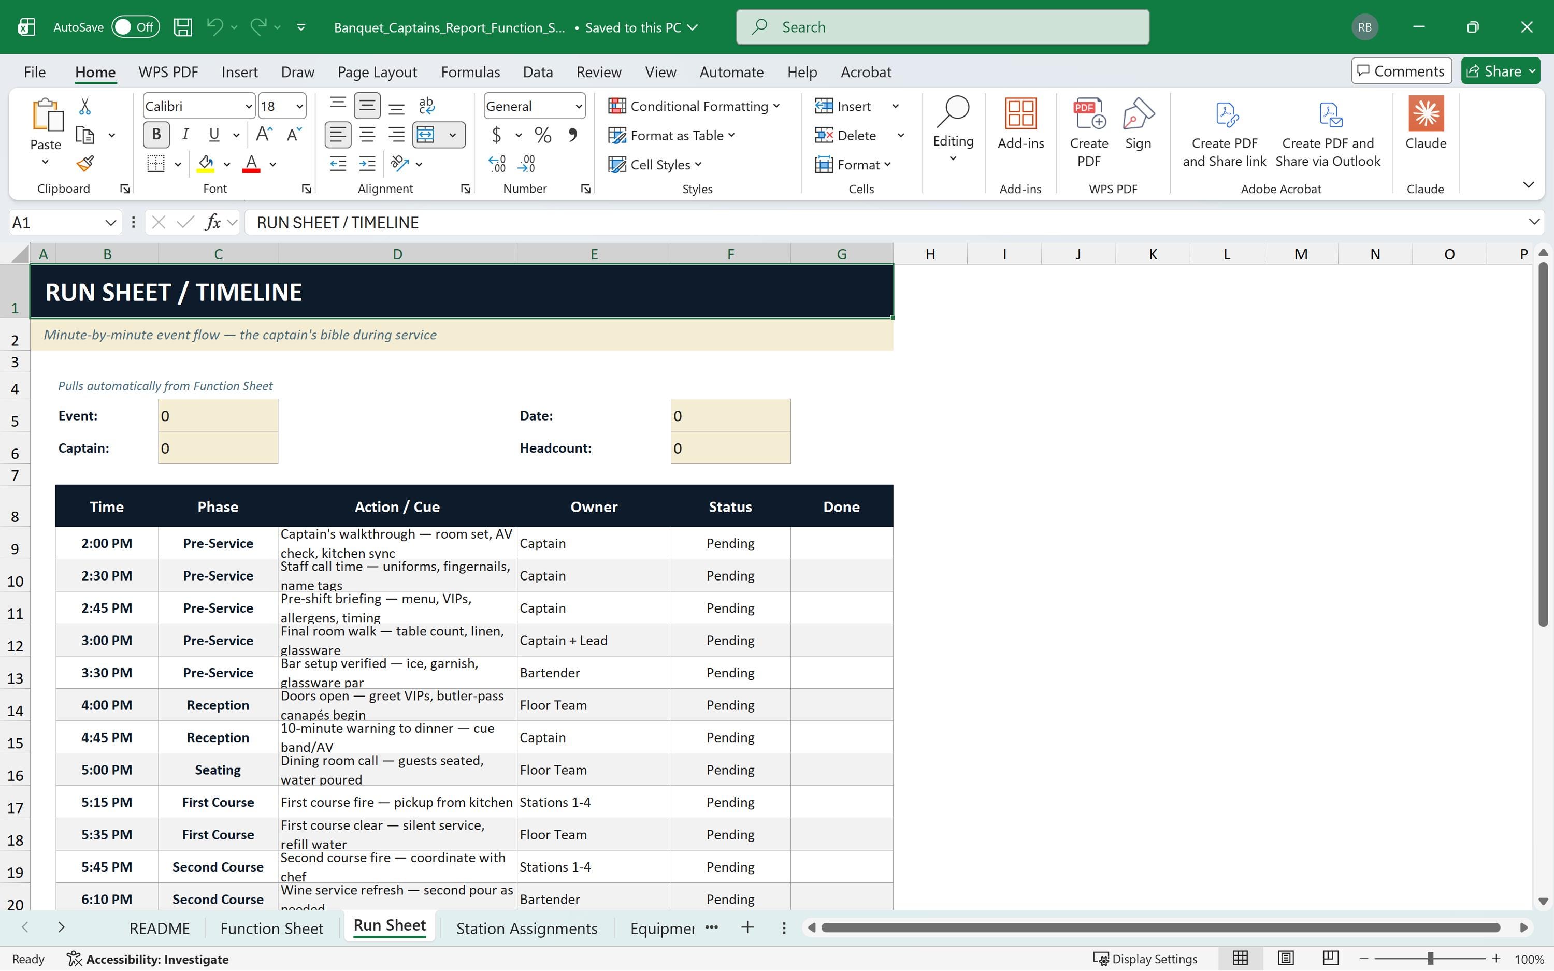Click the Wrap Text icon

pyautogui.click(x=426, y=105)
